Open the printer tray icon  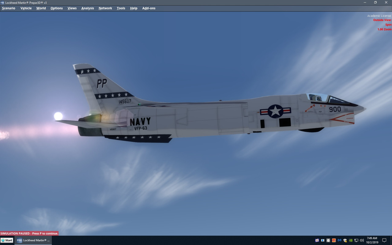(x=328, y=240)
